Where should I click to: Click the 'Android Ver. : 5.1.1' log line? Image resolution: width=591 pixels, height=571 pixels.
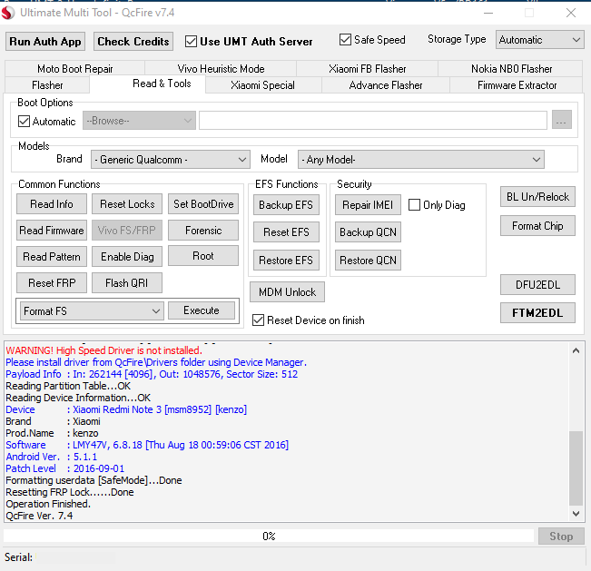coord(51,457)
